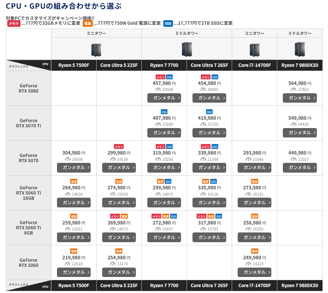Click the GeForce RTX 5070 Ti row label
Viewport: 328px width, 293px height.
click(x=28, y=123)
